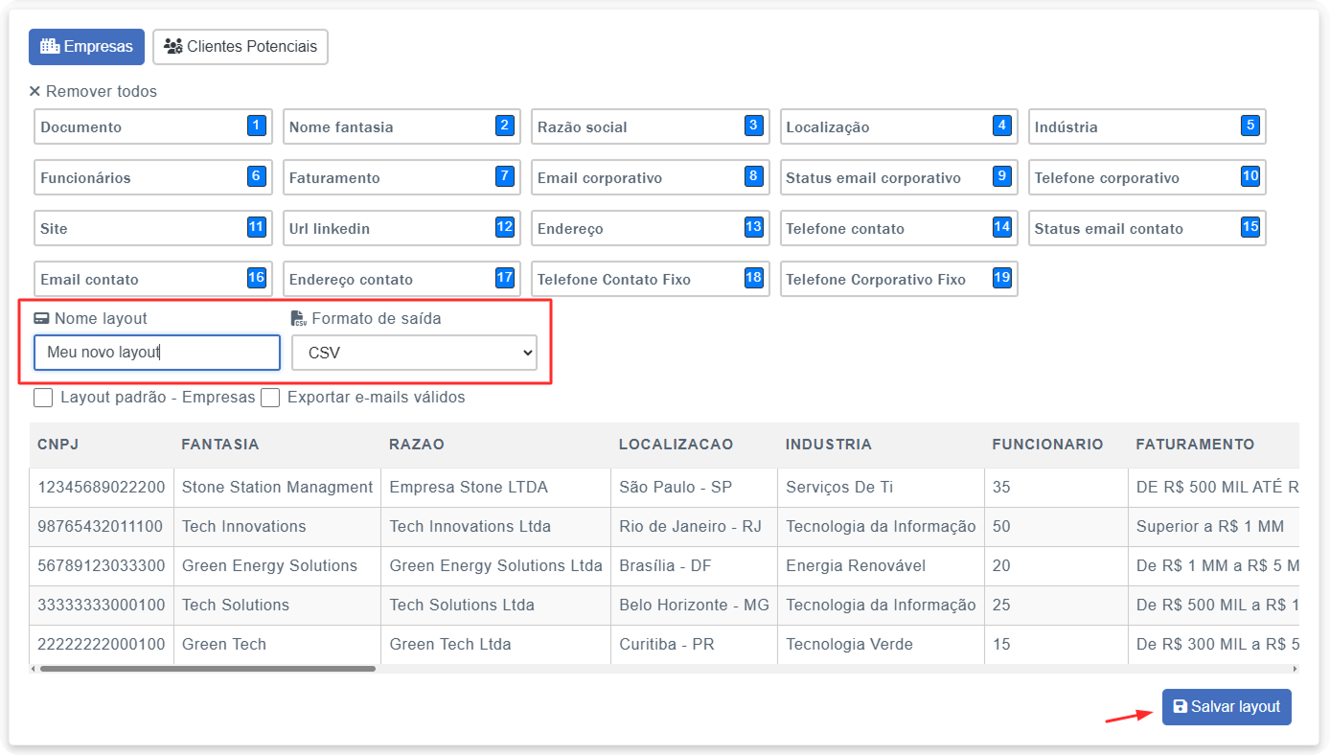The image size is (1330, 755).
Task: Switch to the Empresas tab
Action: [86, 46]
